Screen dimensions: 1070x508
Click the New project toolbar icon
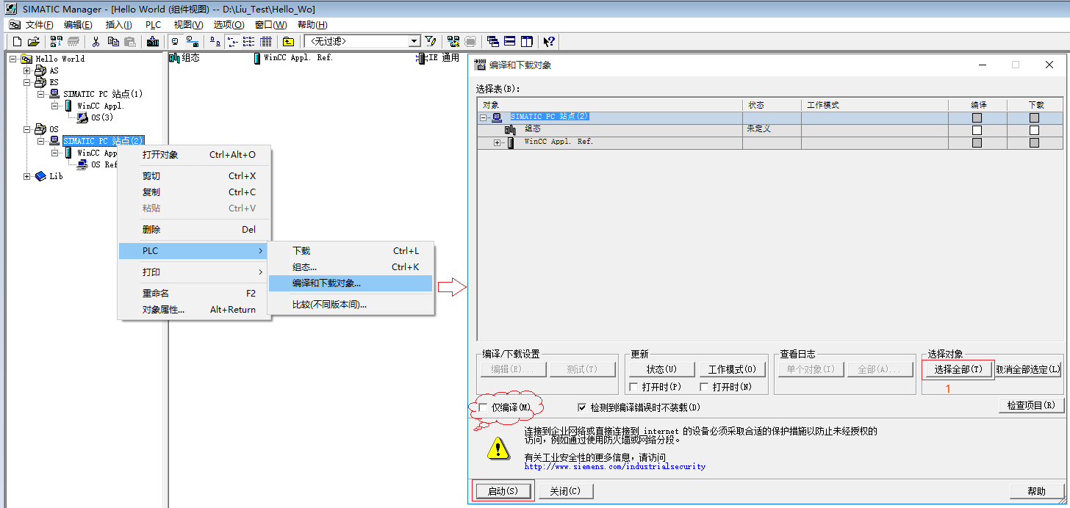point(17,42)
